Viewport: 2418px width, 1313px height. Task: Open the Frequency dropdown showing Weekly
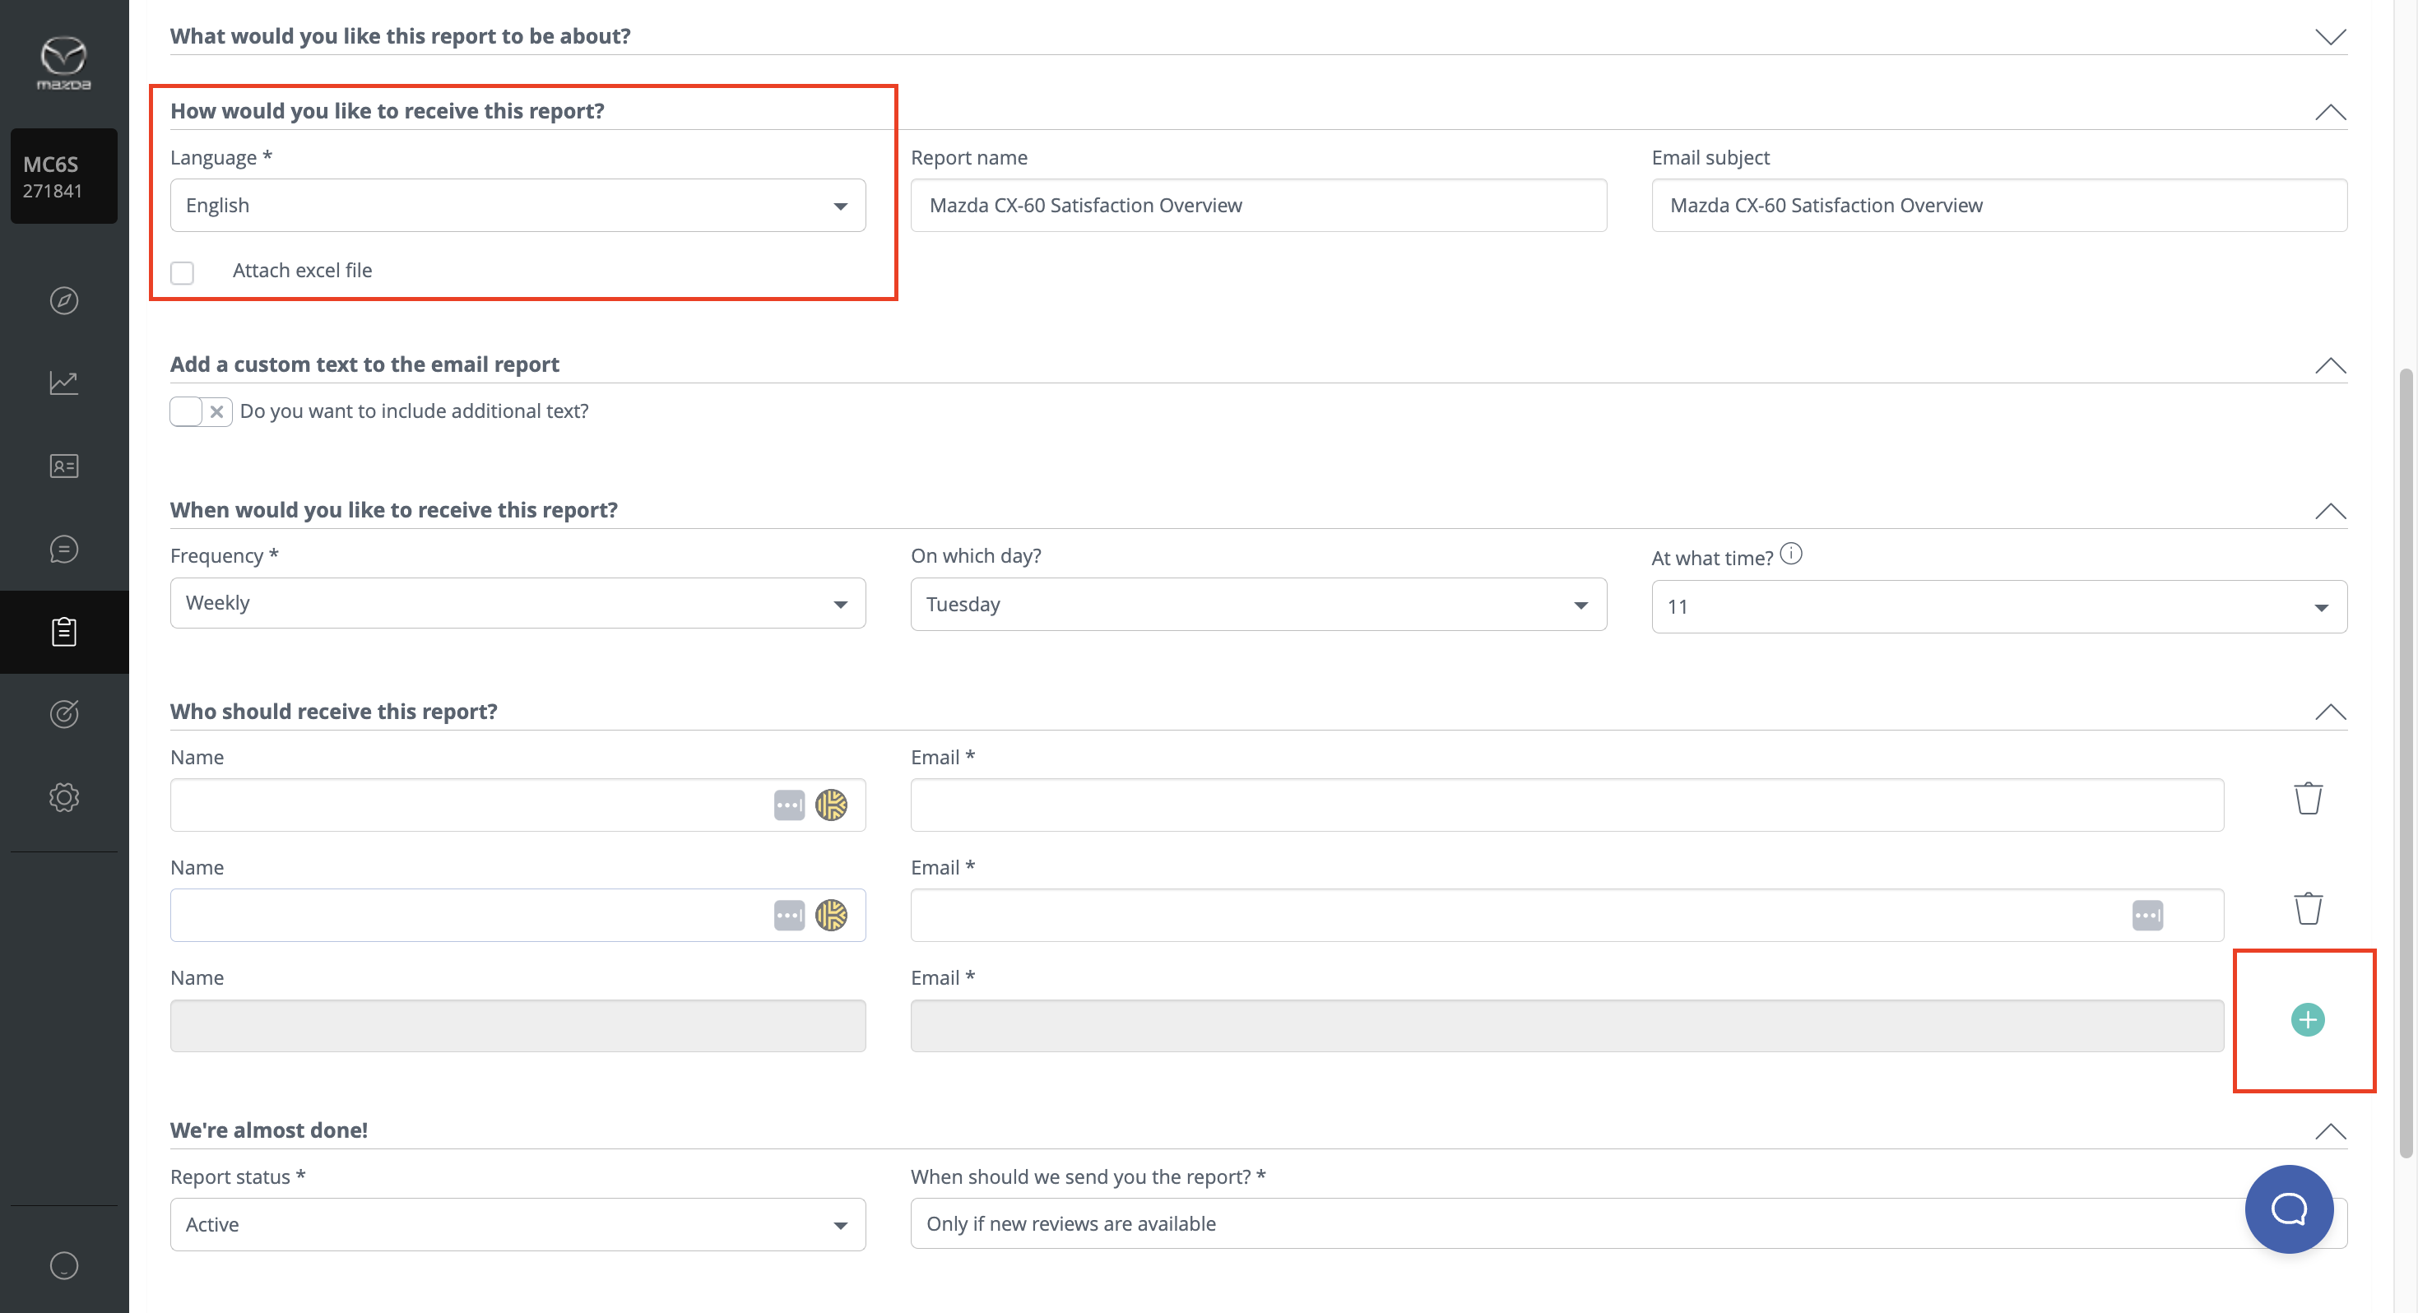point(517,604)
